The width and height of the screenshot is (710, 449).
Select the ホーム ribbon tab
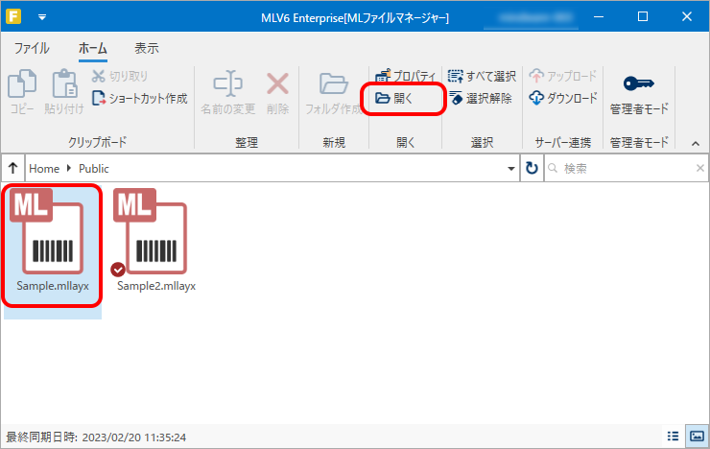pyautogui.click(x=93, y=48)
